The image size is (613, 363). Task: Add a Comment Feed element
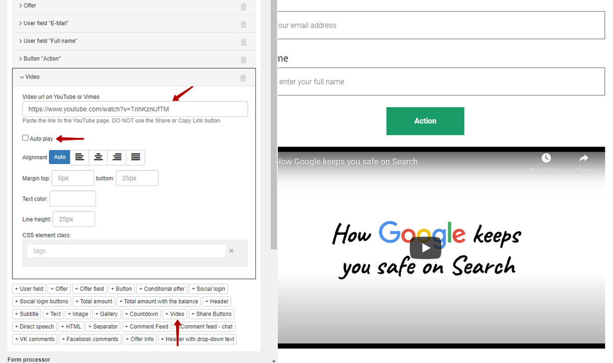pyautogui.click(x=147, y=327)
